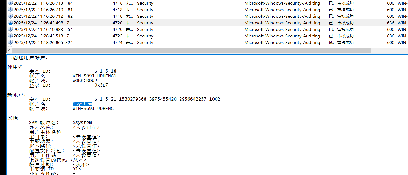This screenshot has height=175, width=408.
Task: Click the info icon of the 11:16:26.713 event
Action: point(10,3)
